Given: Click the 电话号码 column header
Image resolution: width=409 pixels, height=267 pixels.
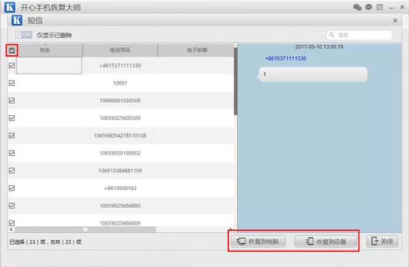Looking at the screenshot, I should tap(120, 50).
